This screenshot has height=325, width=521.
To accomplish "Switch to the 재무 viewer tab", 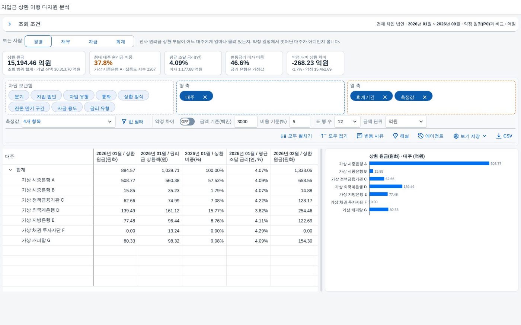I will (x=66, y=42).
